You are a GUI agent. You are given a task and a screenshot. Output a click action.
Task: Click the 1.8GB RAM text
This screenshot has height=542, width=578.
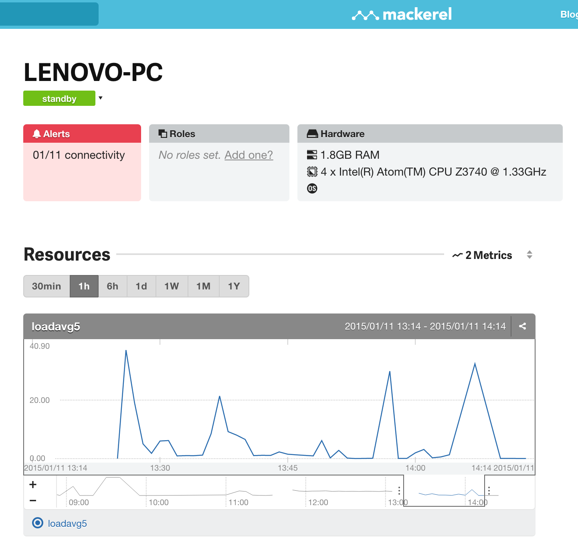(x=350, y=155)
